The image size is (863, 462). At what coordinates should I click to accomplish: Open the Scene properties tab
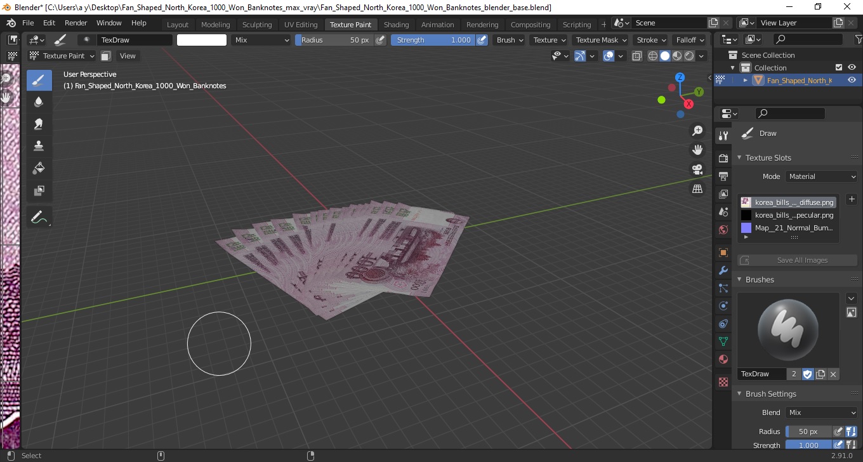(723, 212)
